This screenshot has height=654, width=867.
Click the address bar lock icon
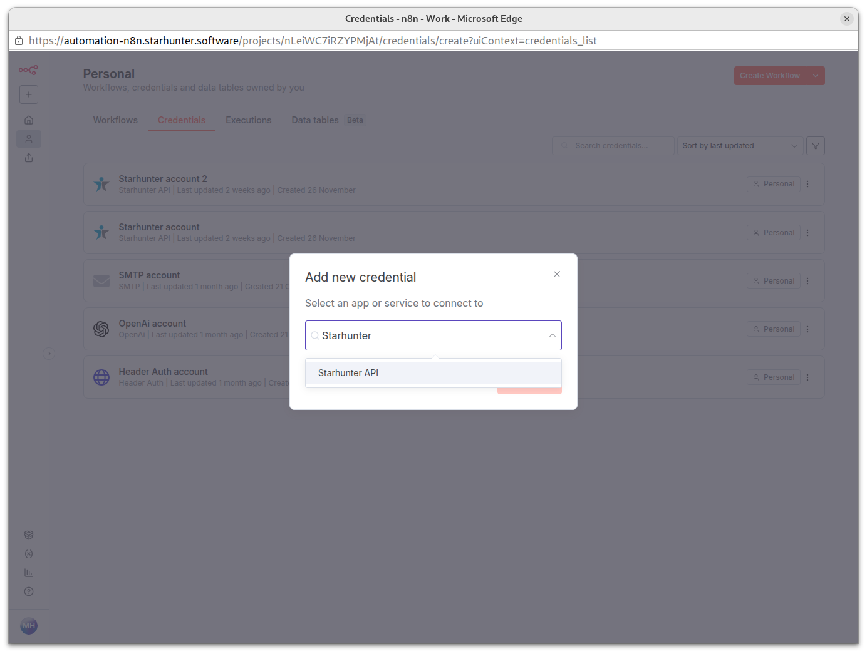coord(19,41)
